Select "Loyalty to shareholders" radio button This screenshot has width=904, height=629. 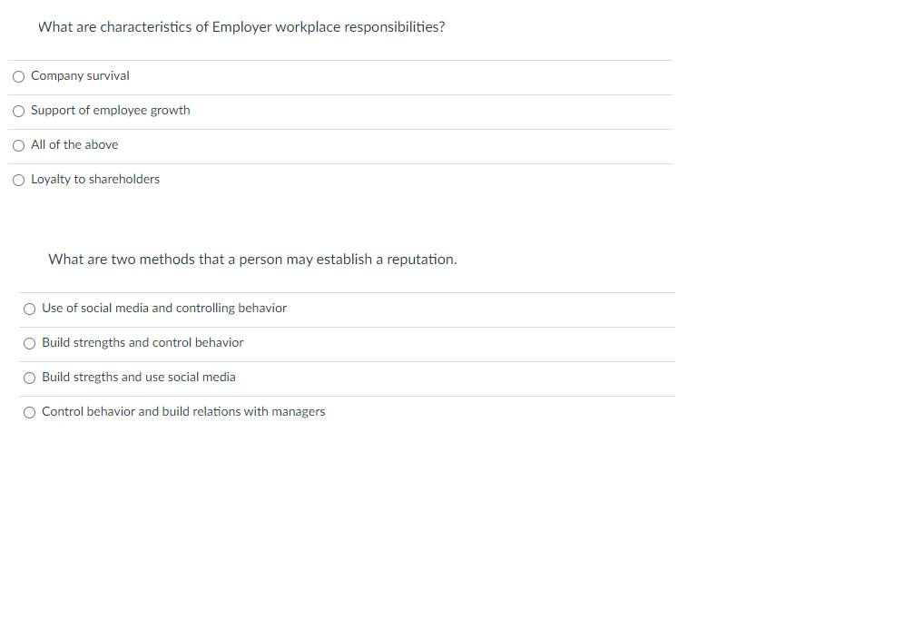[18, 180]
